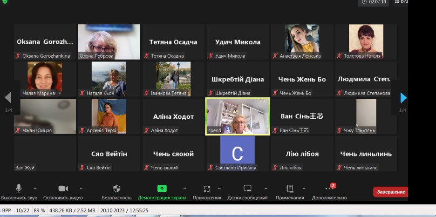Start screen sharing via Демонстрация экрана
This screenshot has height=217, width=436.
pyautogui.click(x=162, y=189)
